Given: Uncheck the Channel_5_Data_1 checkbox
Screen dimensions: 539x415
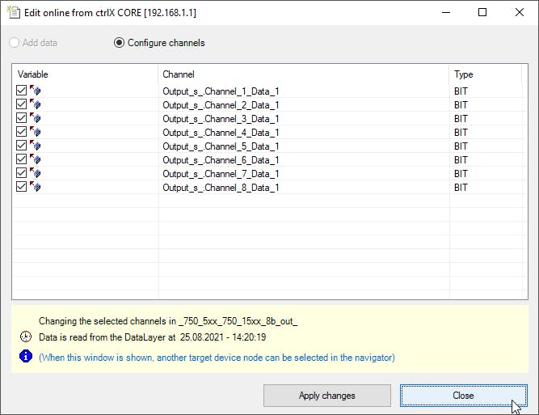Looking at the screenshot, I should click(21, 146).
